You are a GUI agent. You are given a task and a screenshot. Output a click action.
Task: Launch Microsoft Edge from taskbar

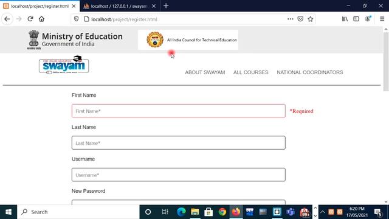[x=181, y=212]
